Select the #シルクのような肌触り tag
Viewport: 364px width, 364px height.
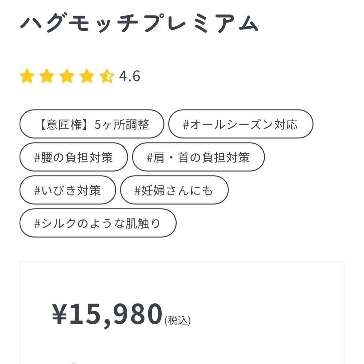98,223
